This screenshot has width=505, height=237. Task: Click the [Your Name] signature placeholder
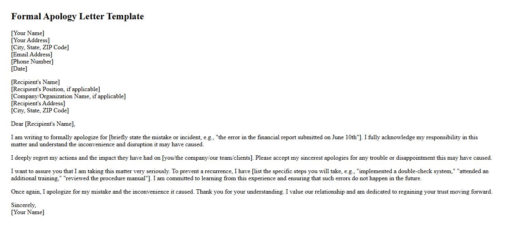(x=28, y=213)
